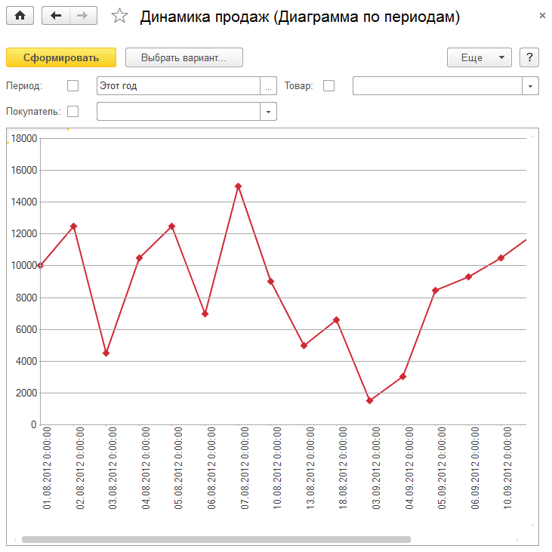Check the Покупатель filter checkbox
The height and width of the screenshot is (552, 552).
(73, 112)
